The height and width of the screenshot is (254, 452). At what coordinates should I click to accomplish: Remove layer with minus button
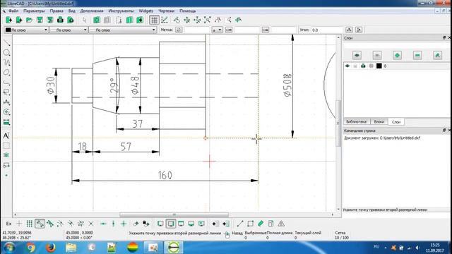(417, 55)
